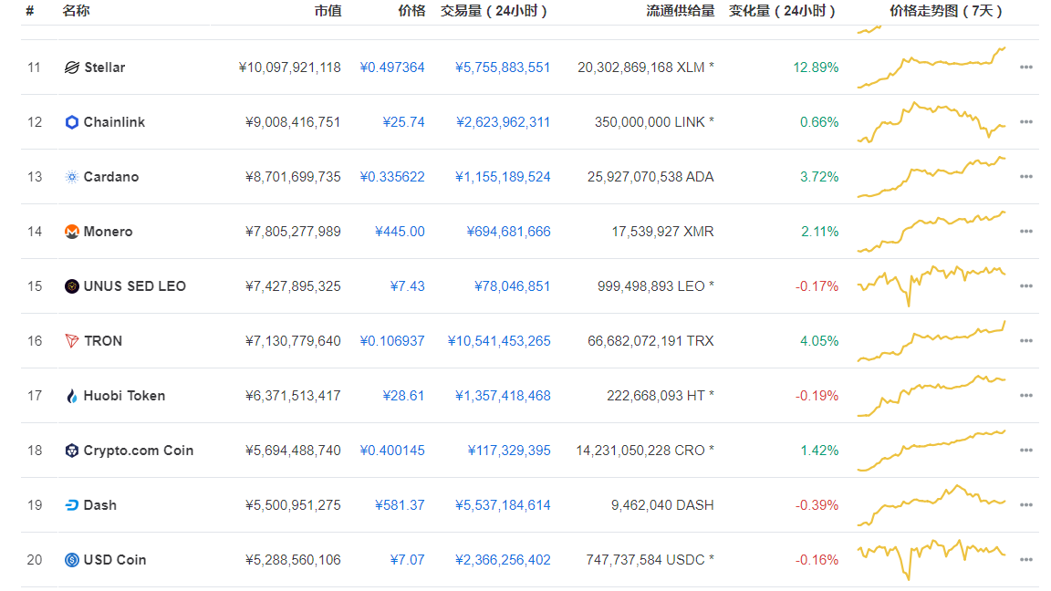Open more options for UNUS SED LEO row
The width and height of the screenshot is (1051, 591).
[1025, 286]
